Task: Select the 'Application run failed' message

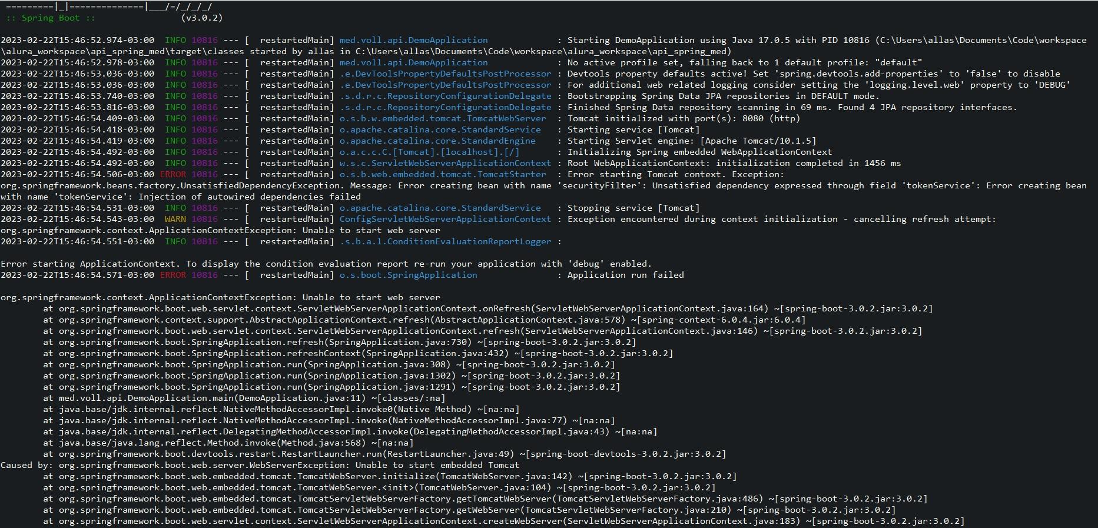Action: tap(625, 275)
